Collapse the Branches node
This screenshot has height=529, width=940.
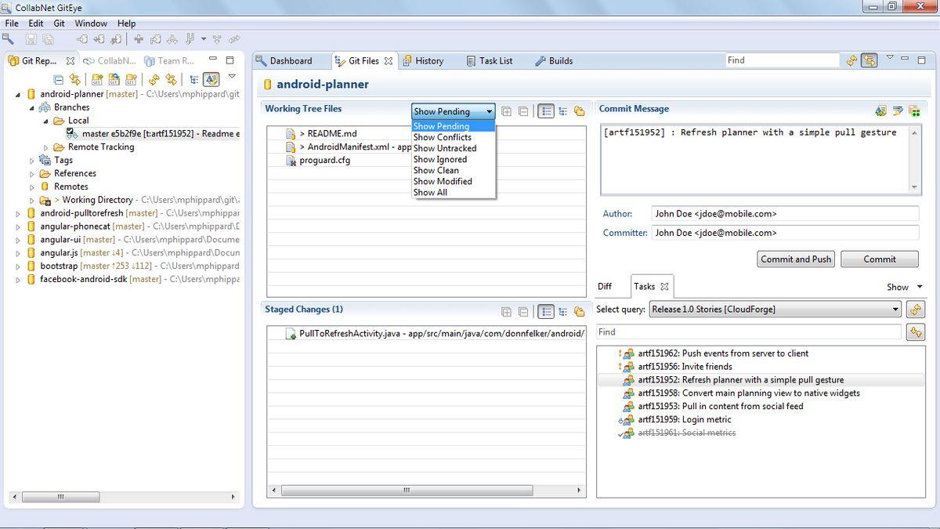click(32, 107)
